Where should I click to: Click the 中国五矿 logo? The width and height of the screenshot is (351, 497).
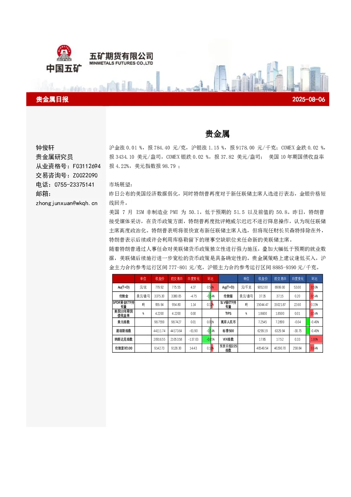click(64, 59)
